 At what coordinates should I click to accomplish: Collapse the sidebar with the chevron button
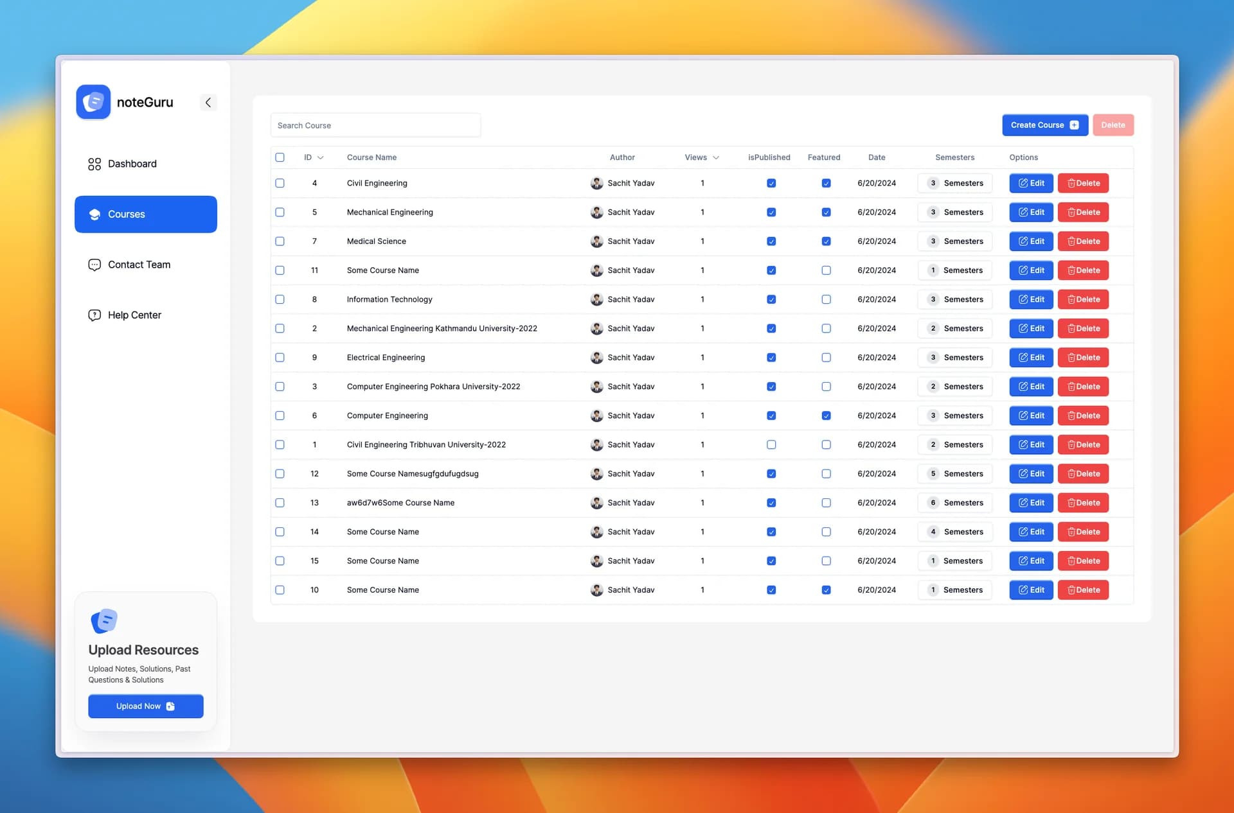click(208, 102)
